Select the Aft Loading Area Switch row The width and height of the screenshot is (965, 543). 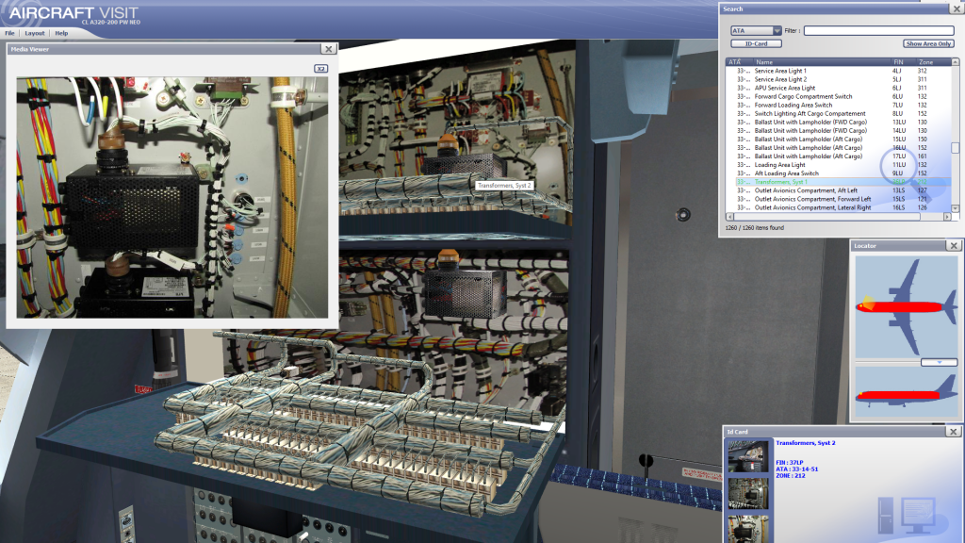(x=838, y=173)
